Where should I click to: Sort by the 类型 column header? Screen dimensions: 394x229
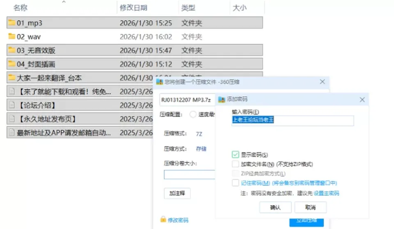[188, 8]
